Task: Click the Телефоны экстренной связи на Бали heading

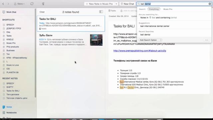Action: tap(135, 61)
